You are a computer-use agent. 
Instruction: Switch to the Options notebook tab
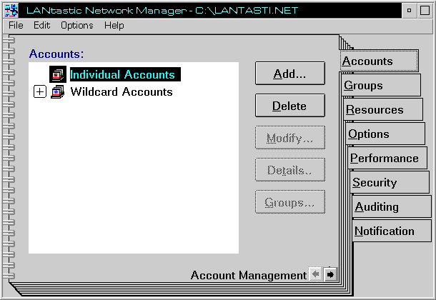tap(385, 134)
